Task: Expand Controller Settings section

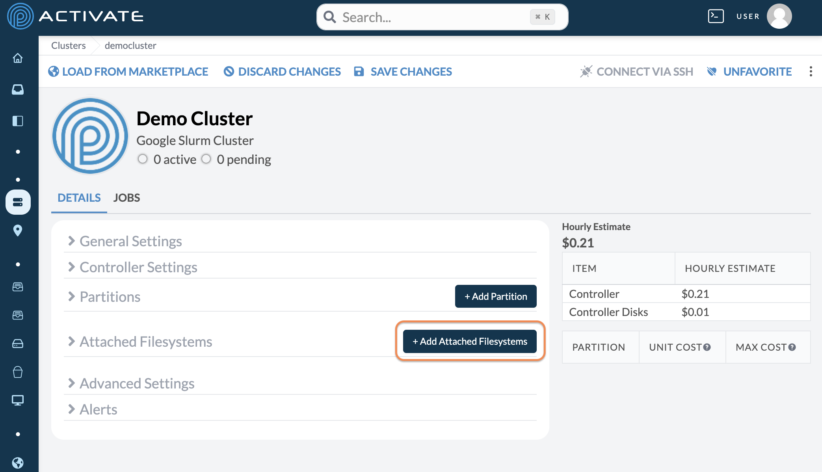Action: point(300,267)
